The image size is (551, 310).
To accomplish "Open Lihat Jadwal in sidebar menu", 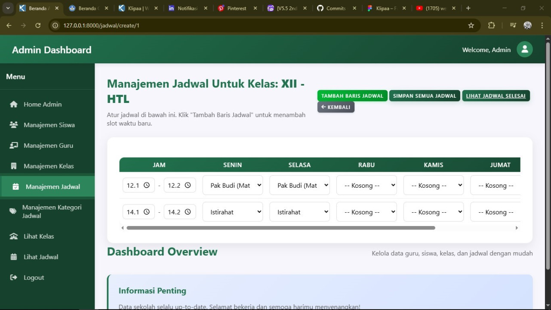I will pos(41,257).
